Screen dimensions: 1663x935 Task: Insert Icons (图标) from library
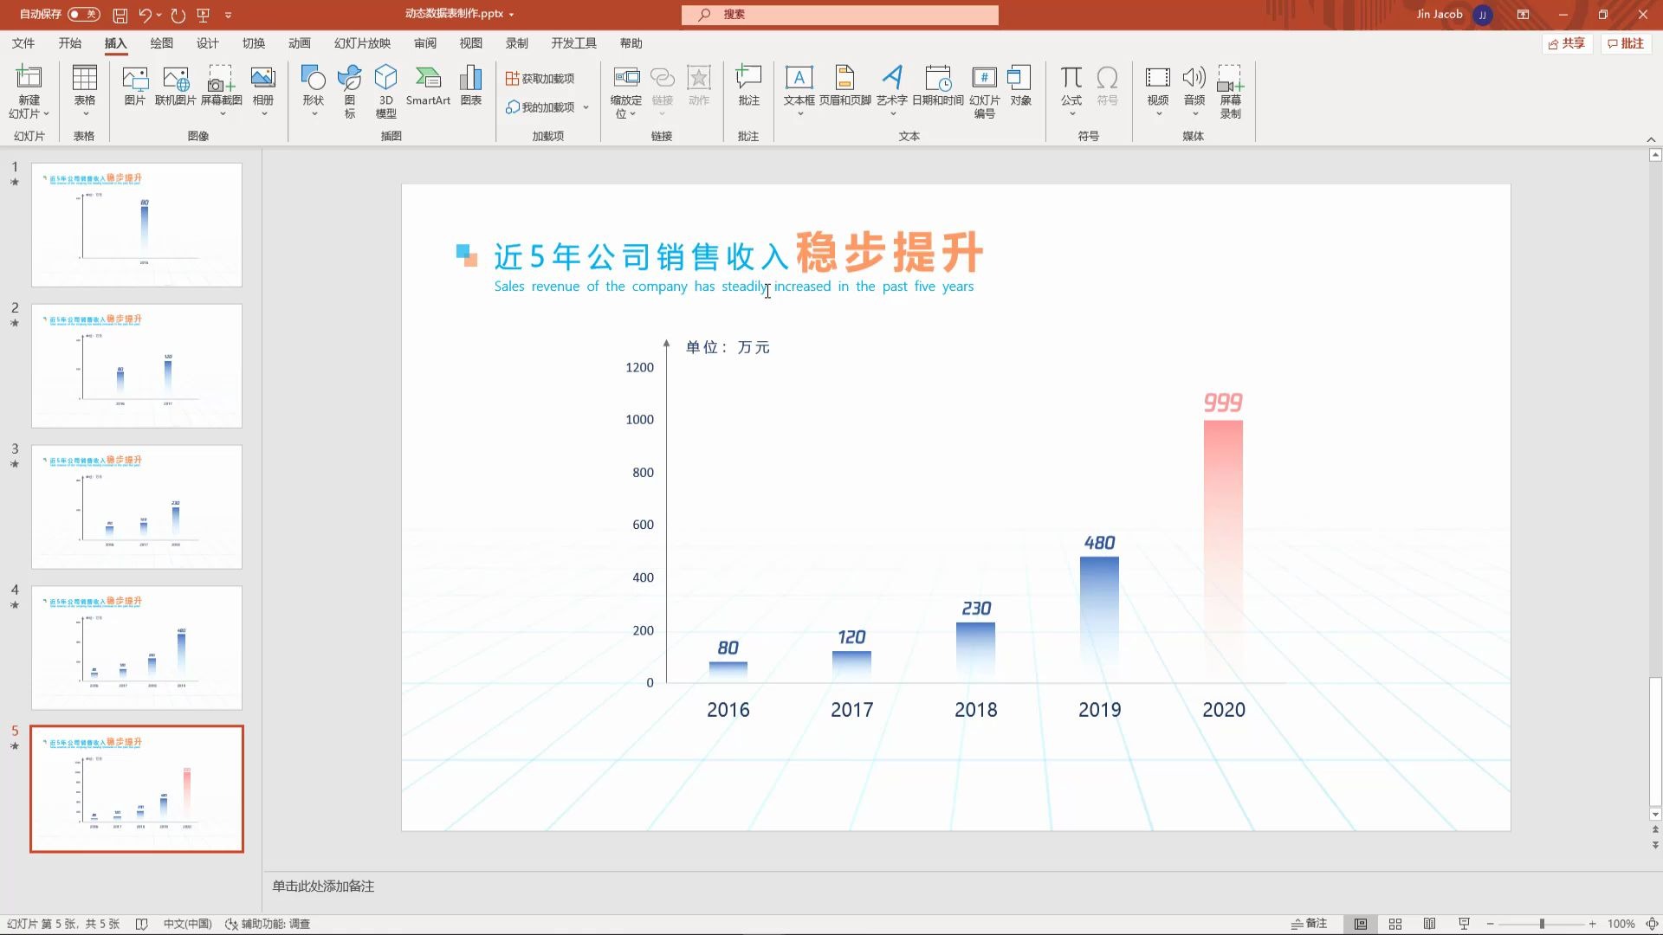(x=350, y=92)
